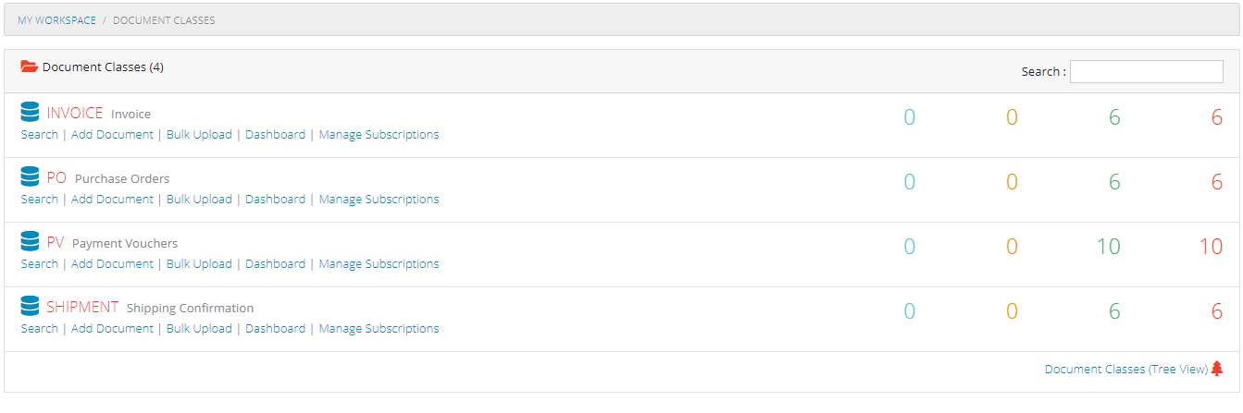The height and width of the screenshot is (413, 1243).
Task: Click the red count 6 in the INVOICE row
Action: coord(1216,117)
